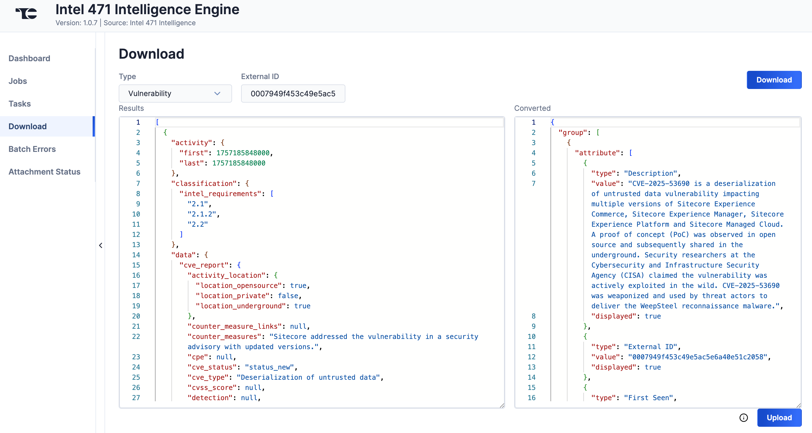Click the External ID input field
This screenshot has height=433, width=812.
293,93
